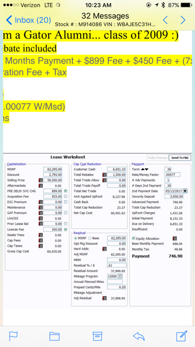Click calculator icon beside Total Rebates
The width and height of the screenshot is (195, 347).
coord(105,175)
